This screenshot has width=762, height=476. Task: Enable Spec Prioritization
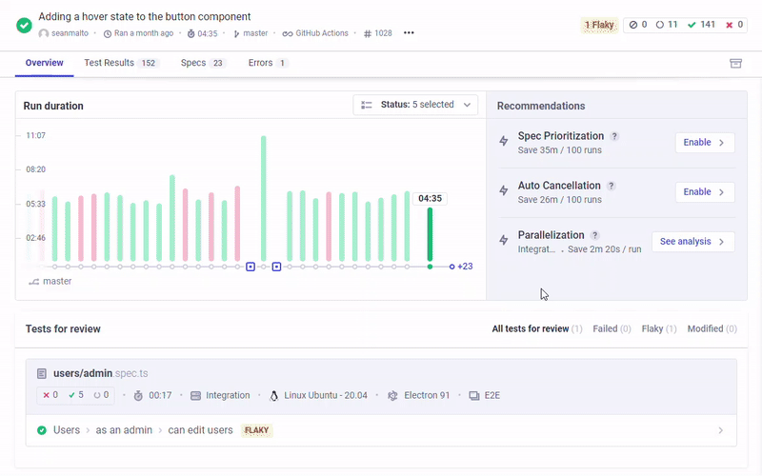[705, 143]
